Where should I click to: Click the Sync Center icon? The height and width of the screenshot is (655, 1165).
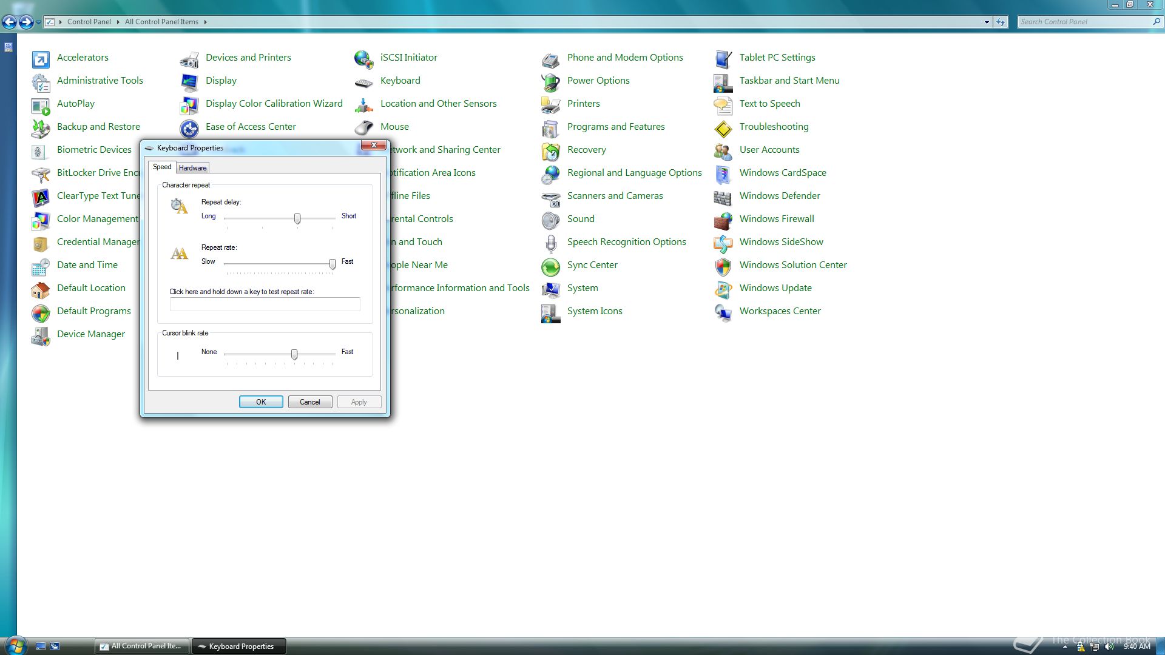coord(551,266)
